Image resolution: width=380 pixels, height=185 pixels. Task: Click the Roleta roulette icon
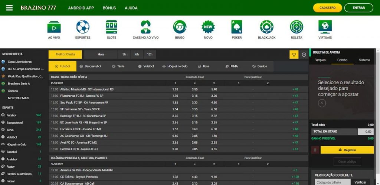pyautogui.click(x=297, y=27)
